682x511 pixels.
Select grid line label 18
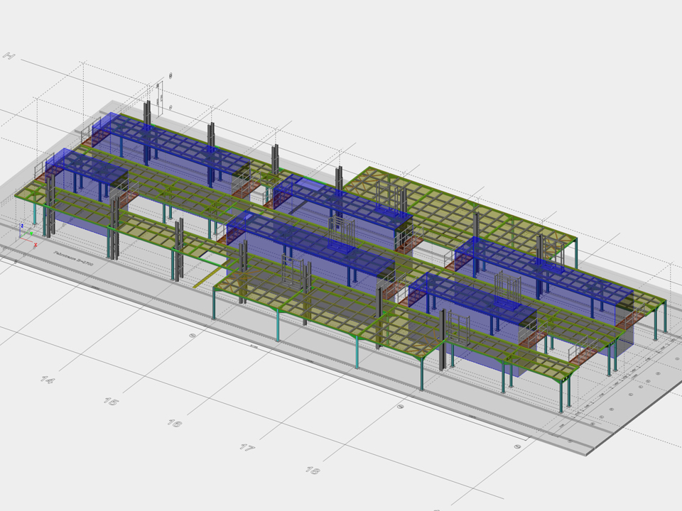(x=313, y=470)
